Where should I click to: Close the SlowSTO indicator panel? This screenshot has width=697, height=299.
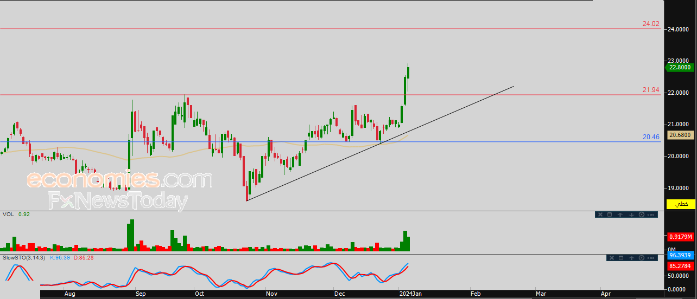pyautogui.click(x=612, y=258)
